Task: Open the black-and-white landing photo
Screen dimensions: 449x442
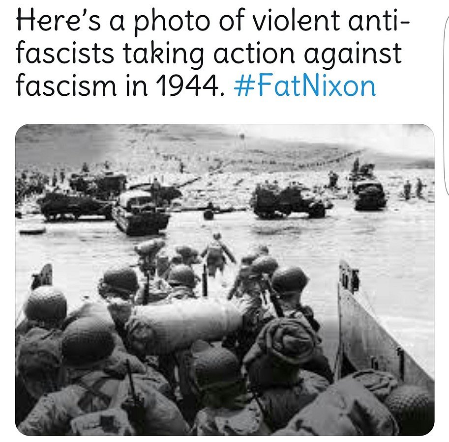Action: [225, 279]
